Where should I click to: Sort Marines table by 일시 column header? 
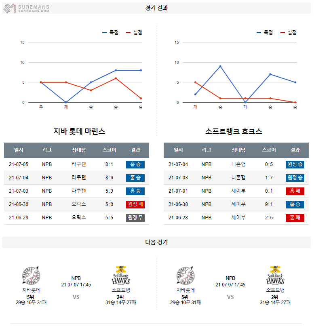coord(19,150)
